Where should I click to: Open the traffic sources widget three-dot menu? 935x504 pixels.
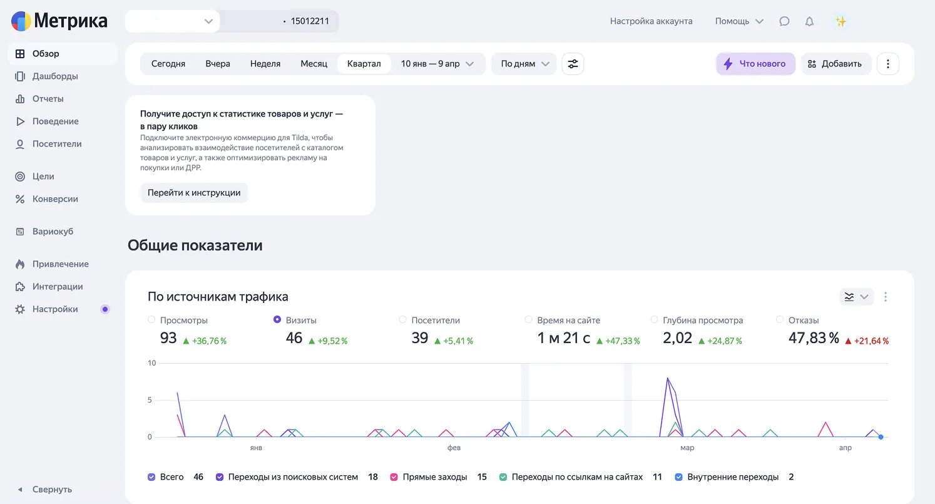(x=886, y=297)
